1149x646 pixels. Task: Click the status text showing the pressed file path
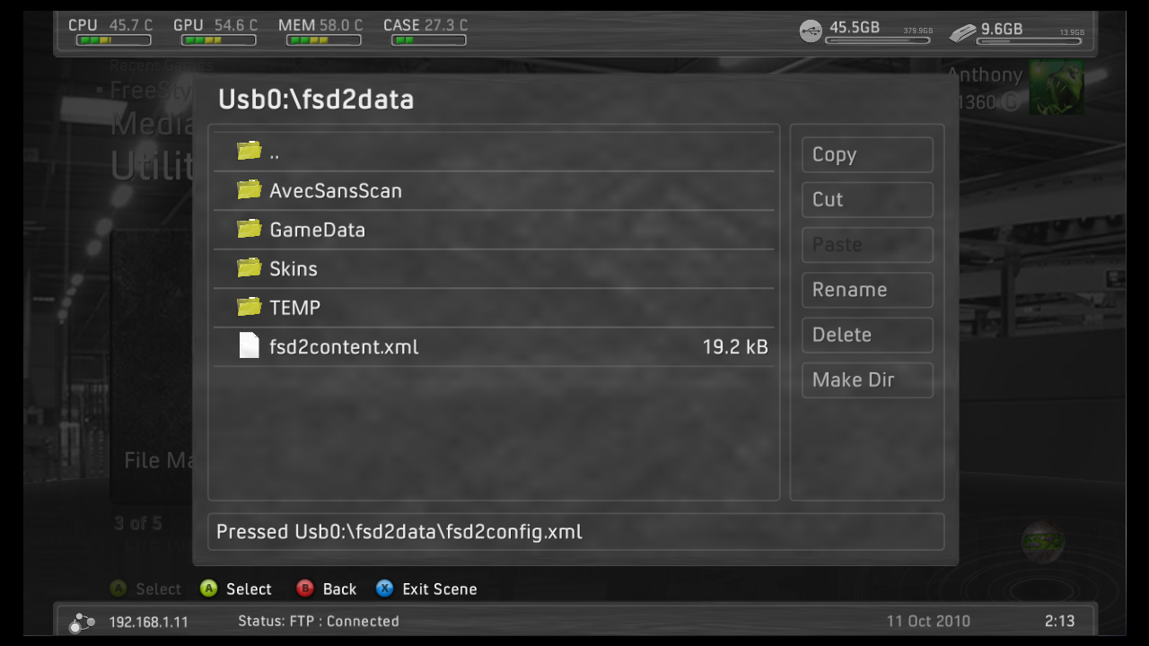tap(399, 531)
